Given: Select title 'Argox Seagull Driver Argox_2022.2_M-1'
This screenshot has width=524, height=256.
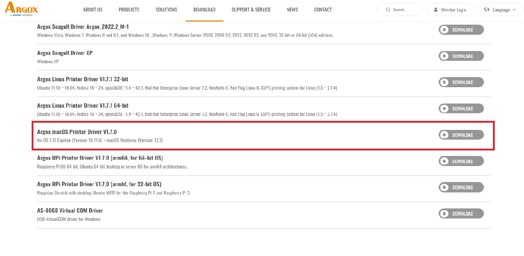Looking at the screenshot, I should point(83,27).
